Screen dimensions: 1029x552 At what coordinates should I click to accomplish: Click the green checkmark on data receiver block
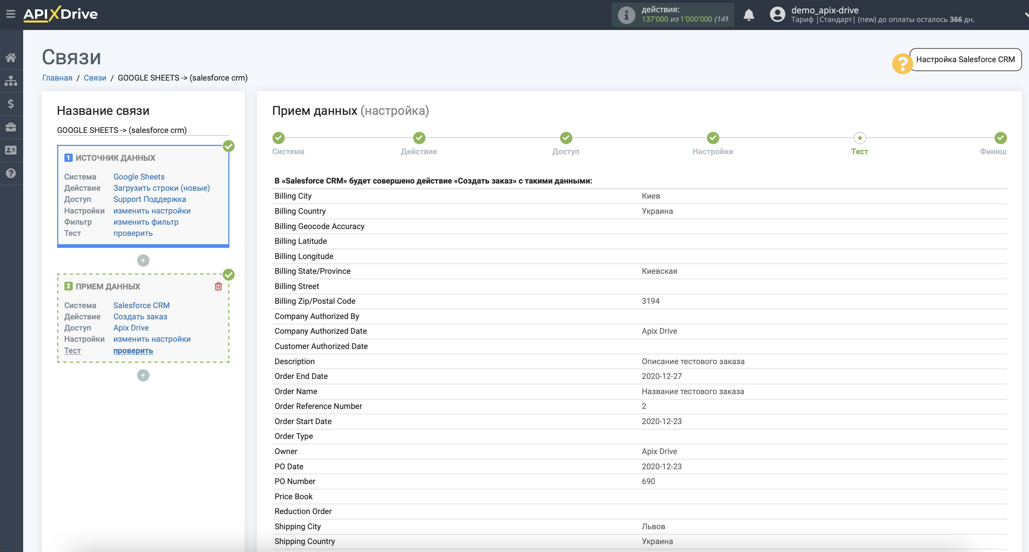click(229, 275)
